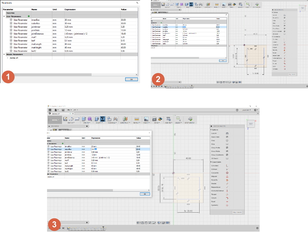The height and width of the screenshot is (233, 308).
Task: Open the ASSEMBLE menu in bottom screenshot
Action: [112, 123]
